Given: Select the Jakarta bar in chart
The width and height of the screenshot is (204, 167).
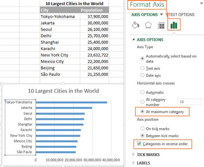Looking at the screenshot, I should point(64,108).
